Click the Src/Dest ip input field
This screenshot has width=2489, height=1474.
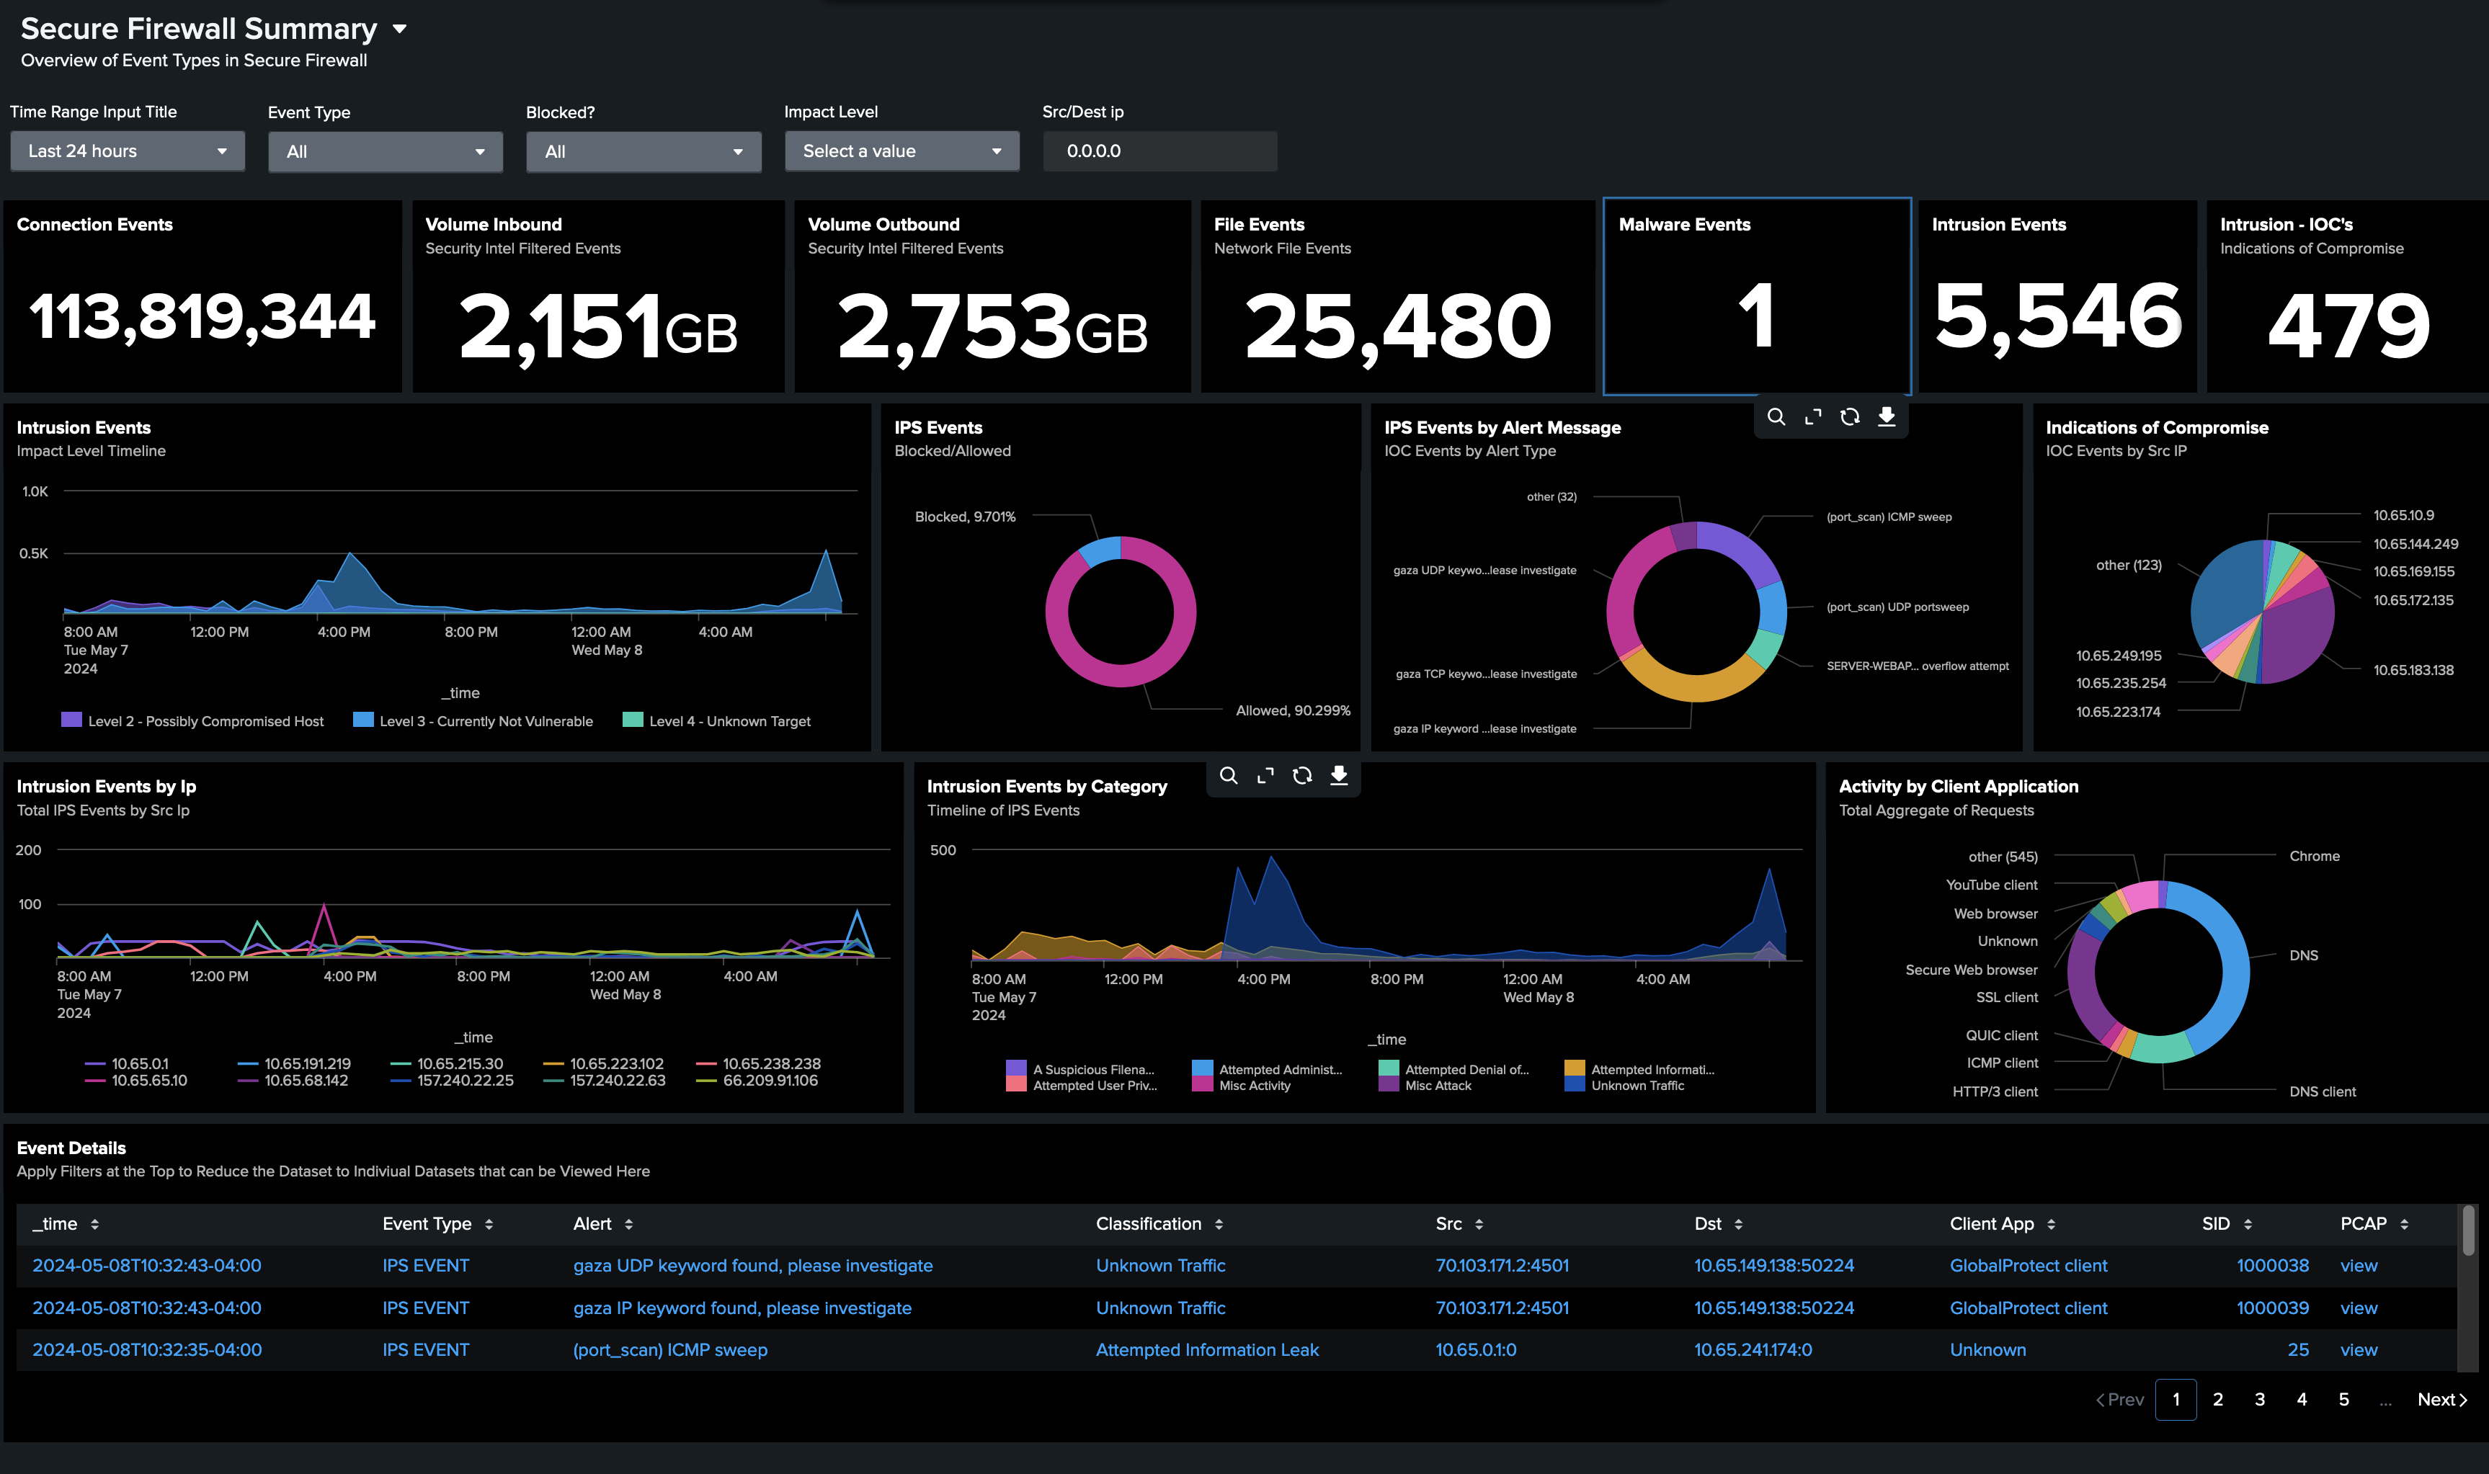click(x=1159, y=151)
